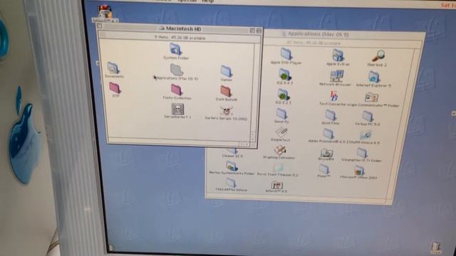
Task: Select the grayed Applications (Mac OS 9) folder
Action: point(176,70)
